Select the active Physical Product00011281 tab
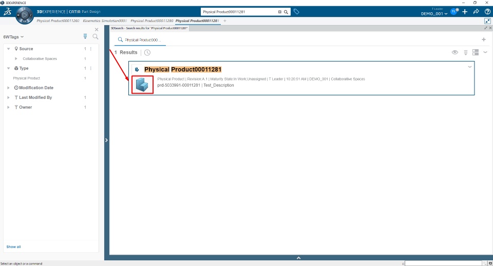Image resolution: width=493 pixels, height=266 pixels. 197,21
